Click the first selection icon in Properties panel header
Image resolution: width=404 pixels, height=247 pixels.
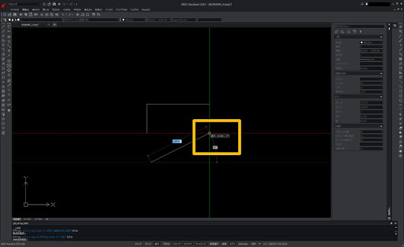click(336, 32)
